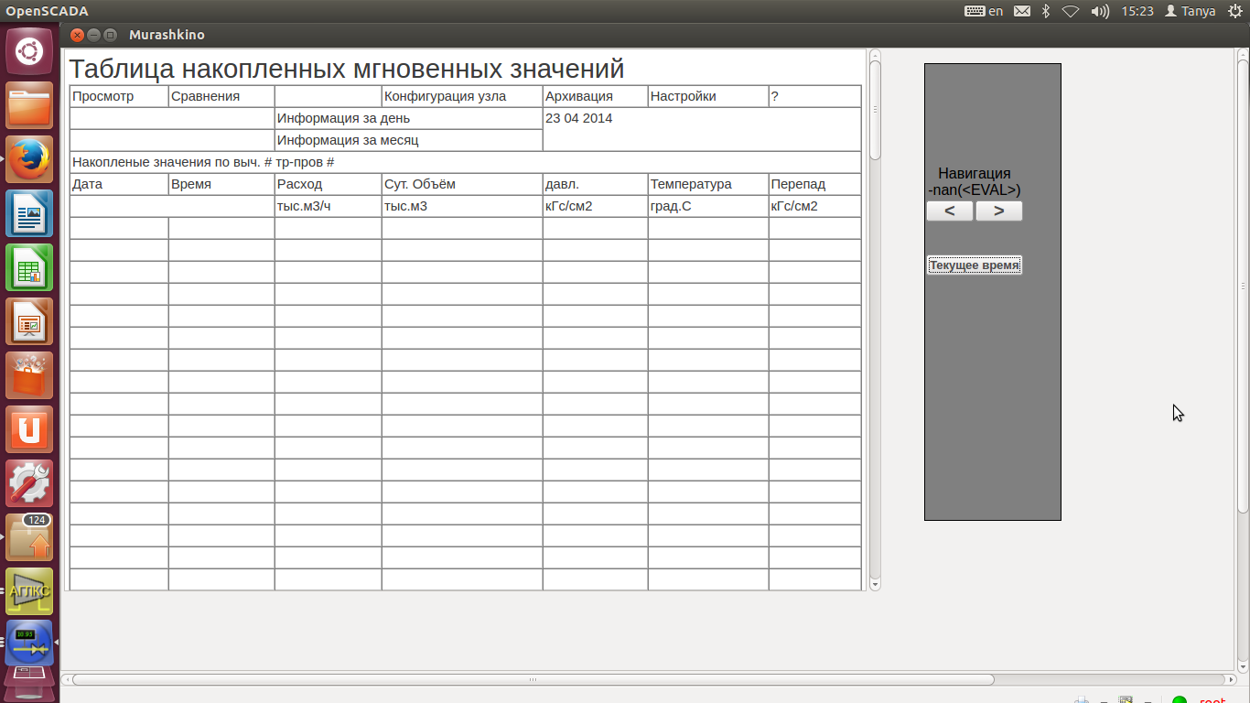Viewport: 1250px width, 703px height.
Task: Expand the Tanya user session menu
Action: coord(1190,11)
